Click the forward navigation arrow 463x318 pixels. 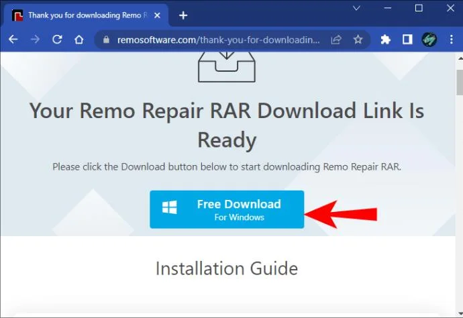click(35, 40)
